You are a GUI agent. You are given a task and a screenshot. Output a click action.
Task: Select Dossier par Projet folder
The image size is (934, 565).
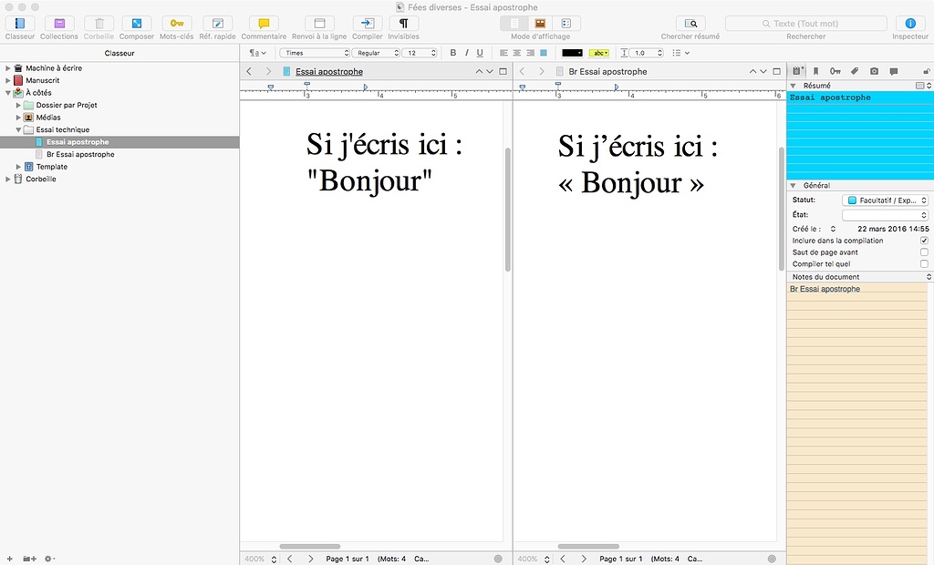pyautogui.click(x=66, y=105)
